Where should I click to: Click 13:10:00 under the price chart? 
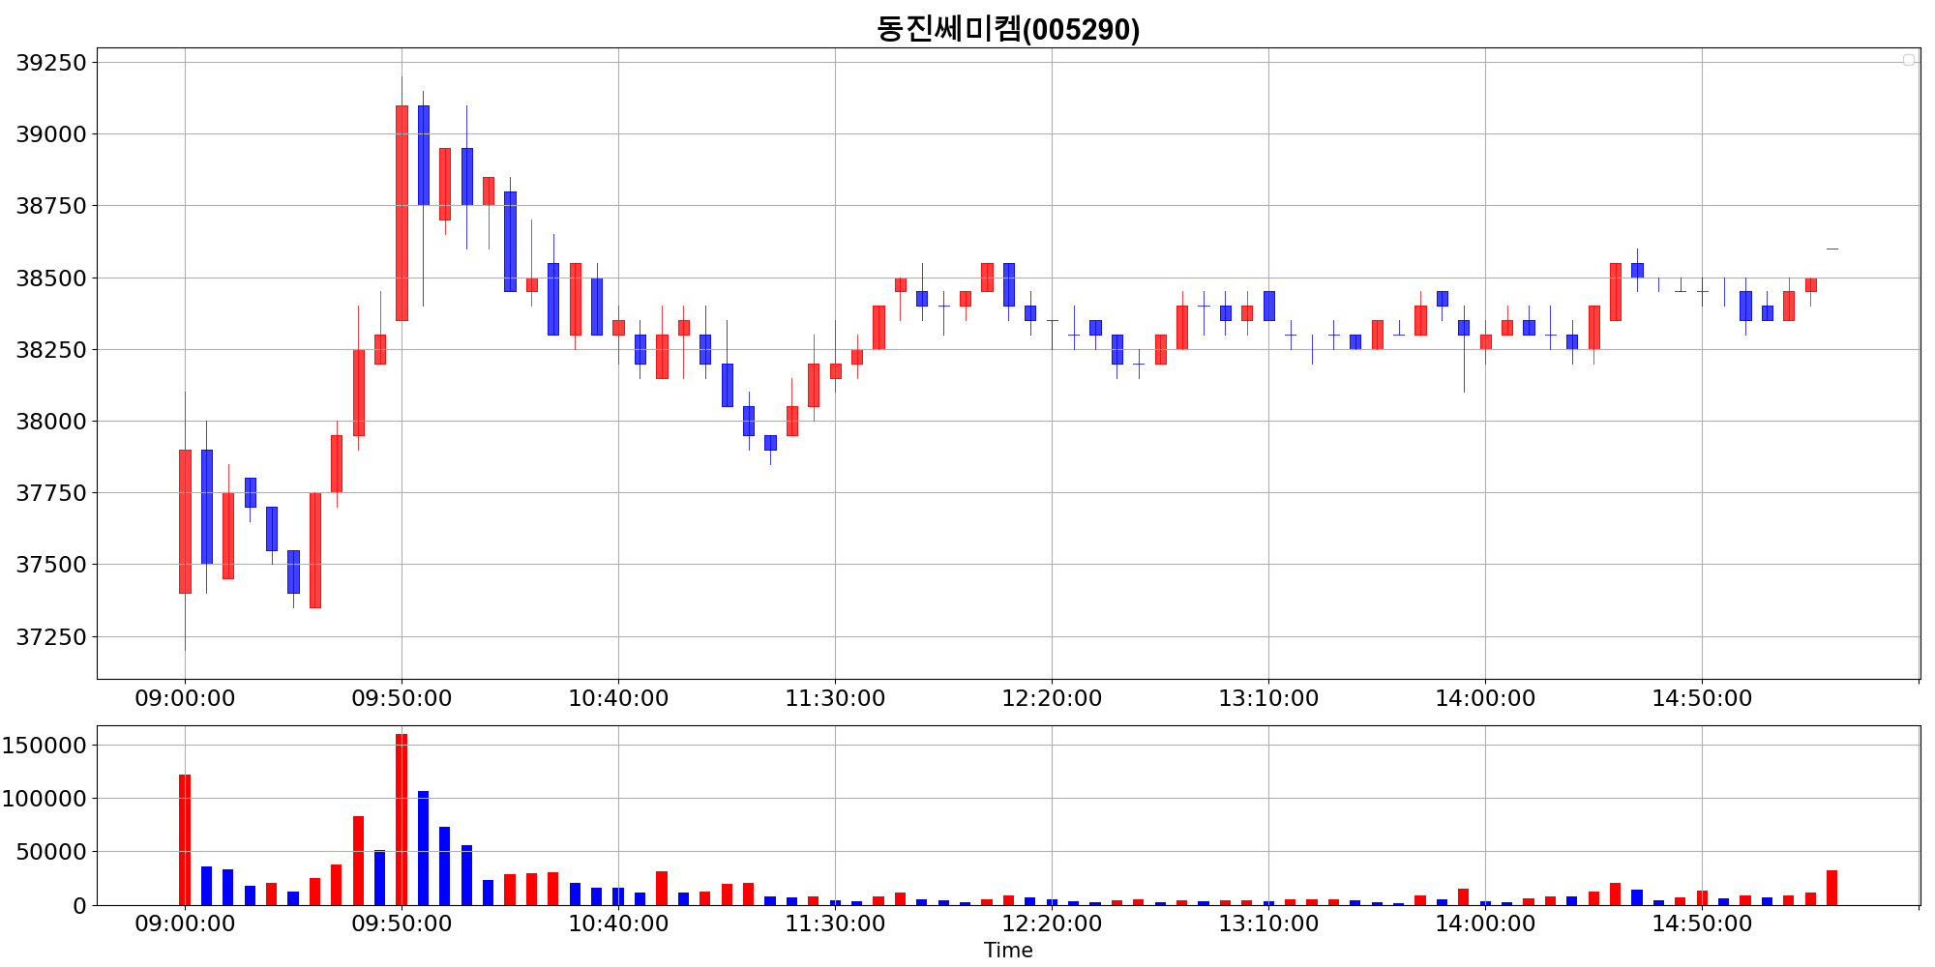tap(1268, 698)
